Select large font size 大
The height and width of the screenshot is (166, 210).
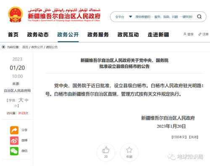(x=21, y=100)
